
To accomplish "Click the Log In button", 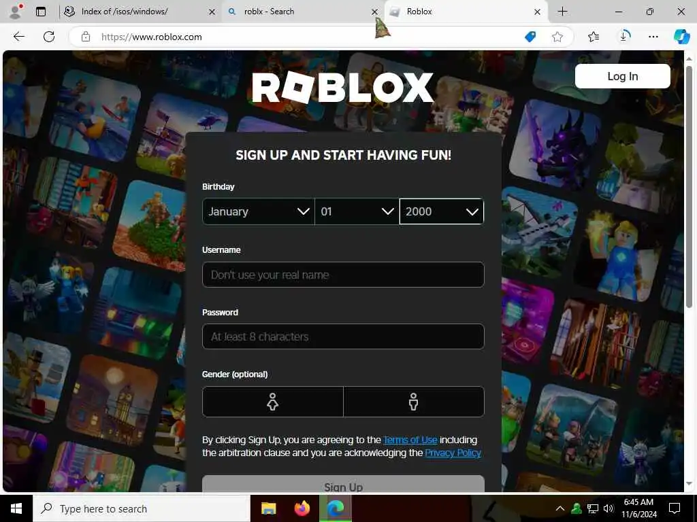I will 622,76.
